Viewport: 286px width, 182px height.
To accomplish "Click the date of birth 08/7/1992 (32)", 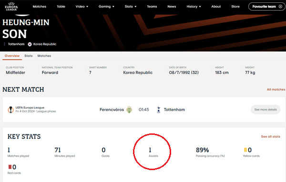I will (x=184, y=72).
